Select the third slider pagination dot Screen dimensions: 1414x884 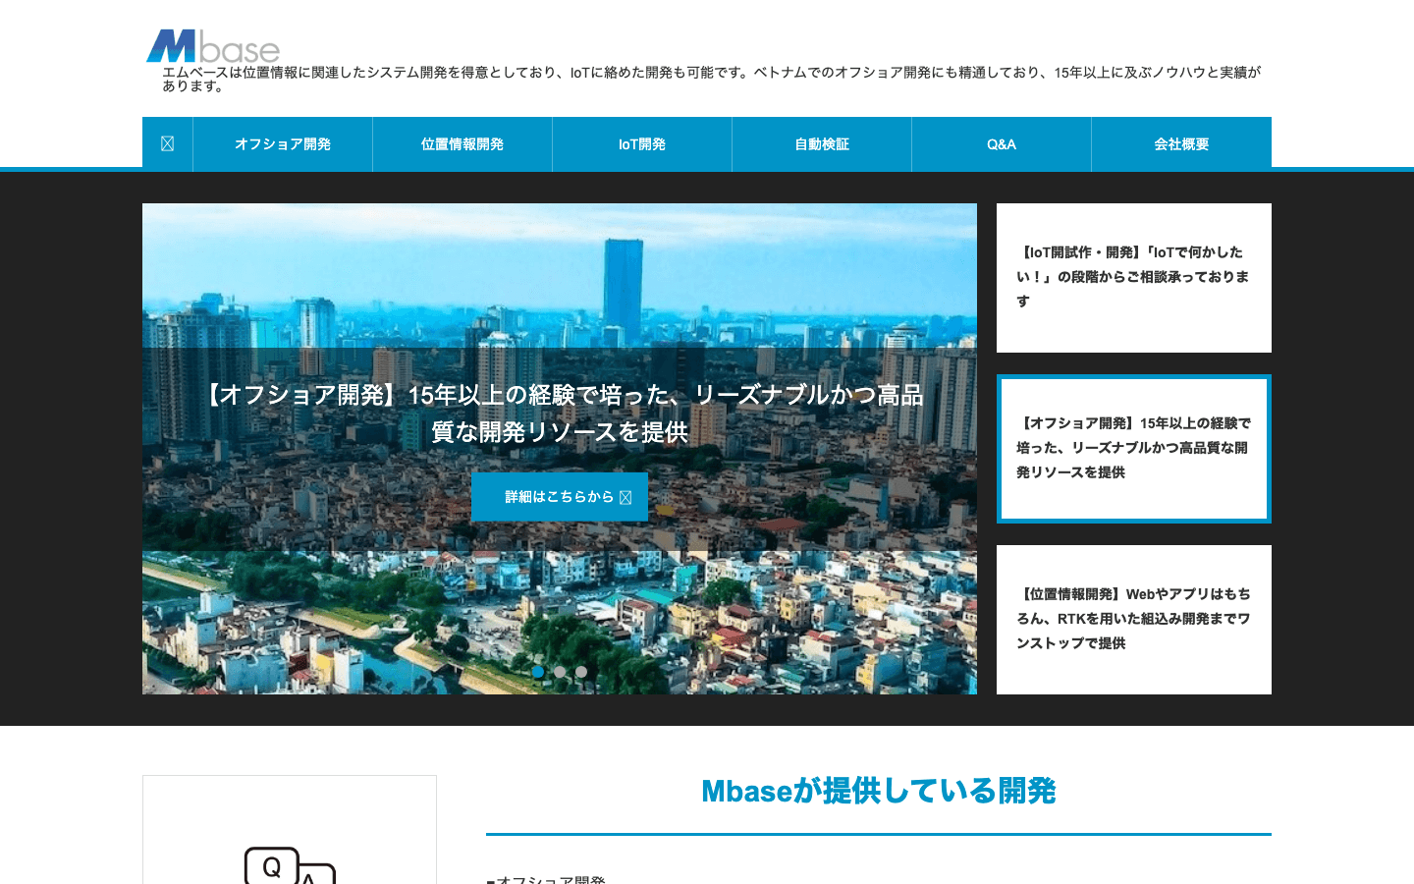pos(581,672)
